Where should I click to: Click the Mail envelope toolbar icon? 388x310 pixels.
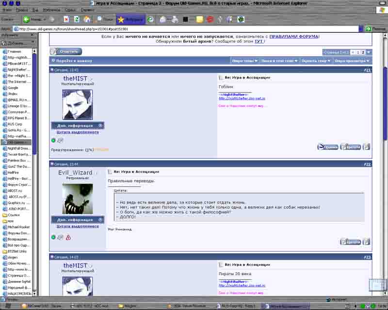[163, 19]
